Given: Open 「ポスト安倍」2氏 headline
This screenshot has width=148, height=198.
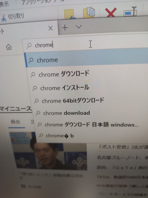Looking at the screenshot, I should [123, 147].
